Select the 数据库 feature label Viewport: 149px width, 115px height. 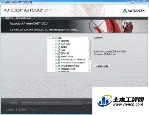pyautogui.click(x=64, y=47)
